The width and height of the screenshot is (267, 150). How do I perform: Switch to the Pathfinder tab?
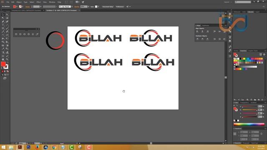[x=205, y=25]
